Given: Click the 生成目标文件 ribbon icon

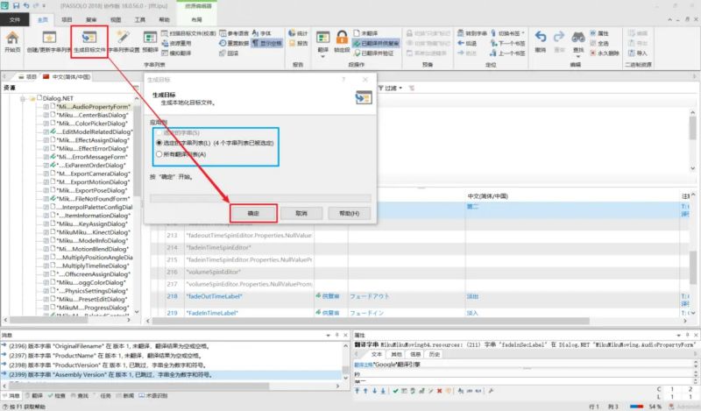Looking at the screenshot, I should coord(89,41).
